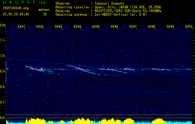Click frequency axis label 0.7
The width and height of the screenshot is (195, 124).
[2, 102]
